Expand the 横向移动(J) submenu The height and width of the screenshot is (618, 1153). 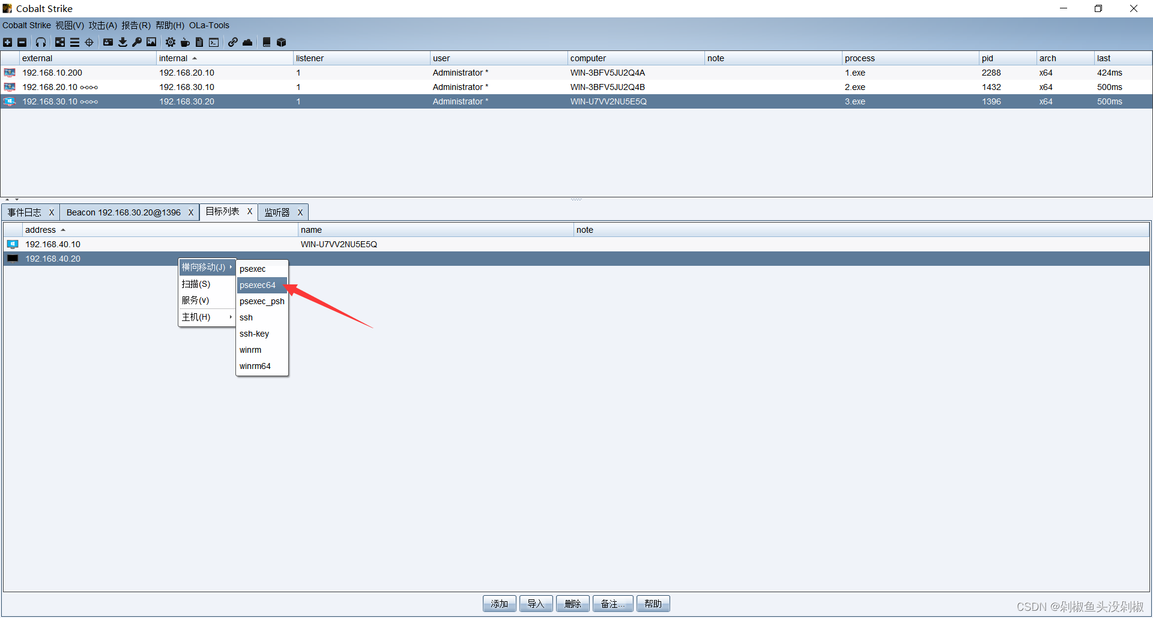tap(207, 268)
